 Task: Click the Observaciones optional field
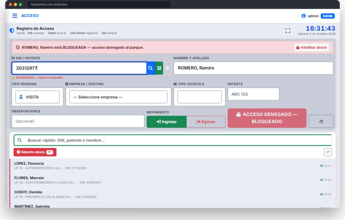[78, 121]
